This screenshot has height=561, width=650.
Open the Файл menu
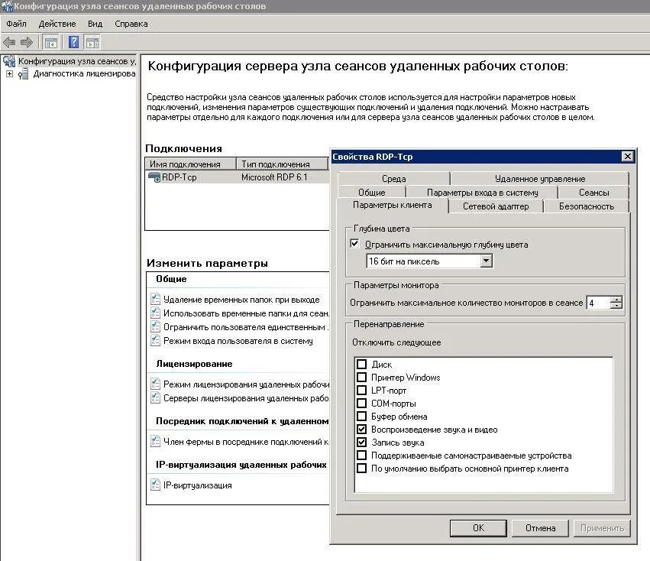[16, 24]
